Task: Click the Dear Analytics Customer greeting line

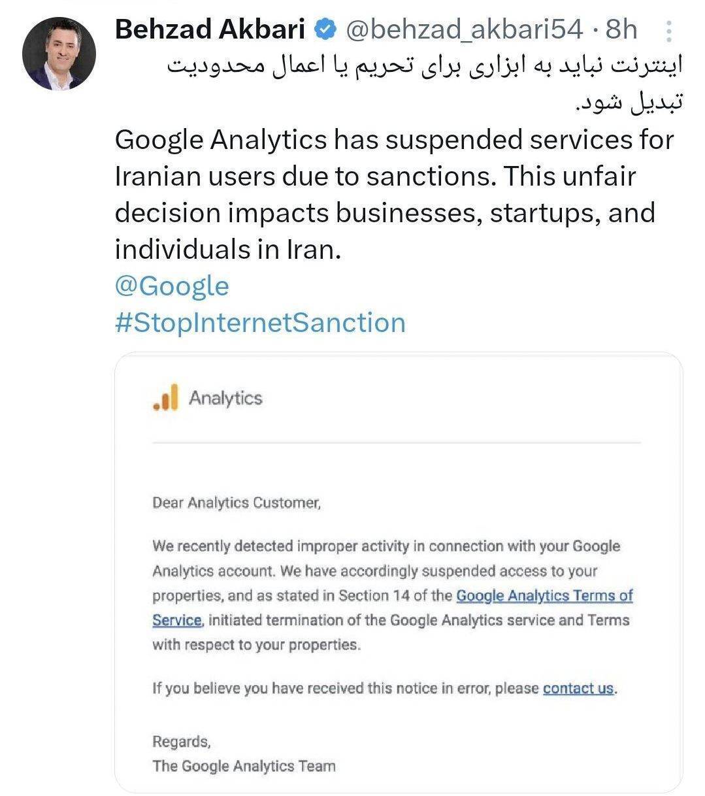Action: [236, 503]
